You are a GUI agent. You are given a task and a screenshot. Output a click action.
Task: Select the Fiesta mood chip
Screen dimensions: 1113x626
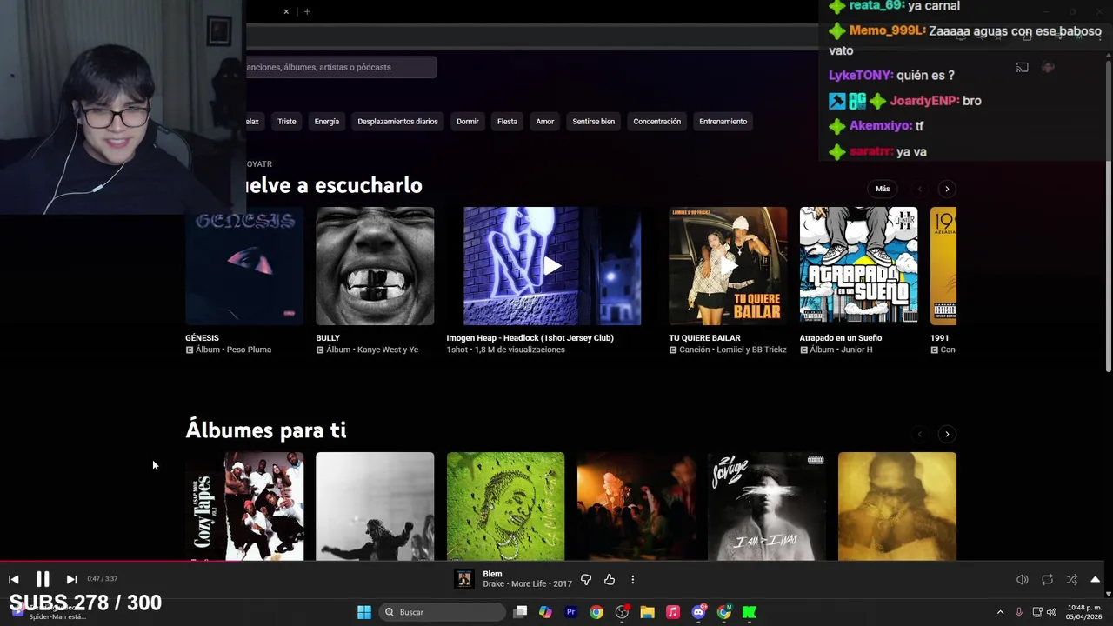coord(507,122)
